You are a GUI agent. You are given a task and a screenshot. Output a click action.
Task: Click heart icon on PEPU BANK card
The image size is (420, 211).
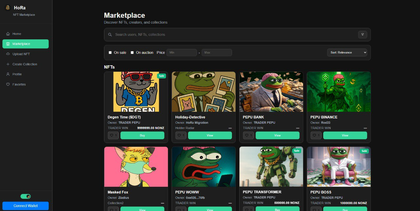[248, 135]
